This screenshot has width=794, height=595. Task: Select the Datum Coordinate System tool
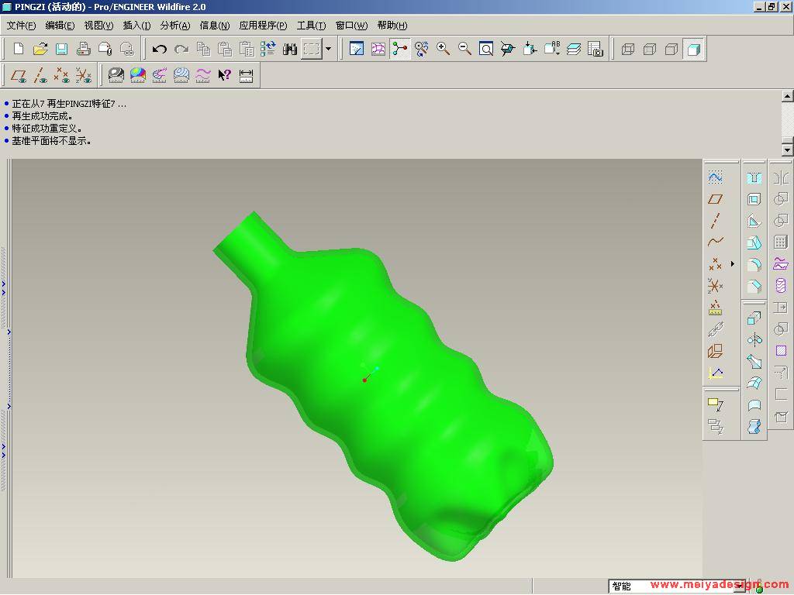coord(715,285)
